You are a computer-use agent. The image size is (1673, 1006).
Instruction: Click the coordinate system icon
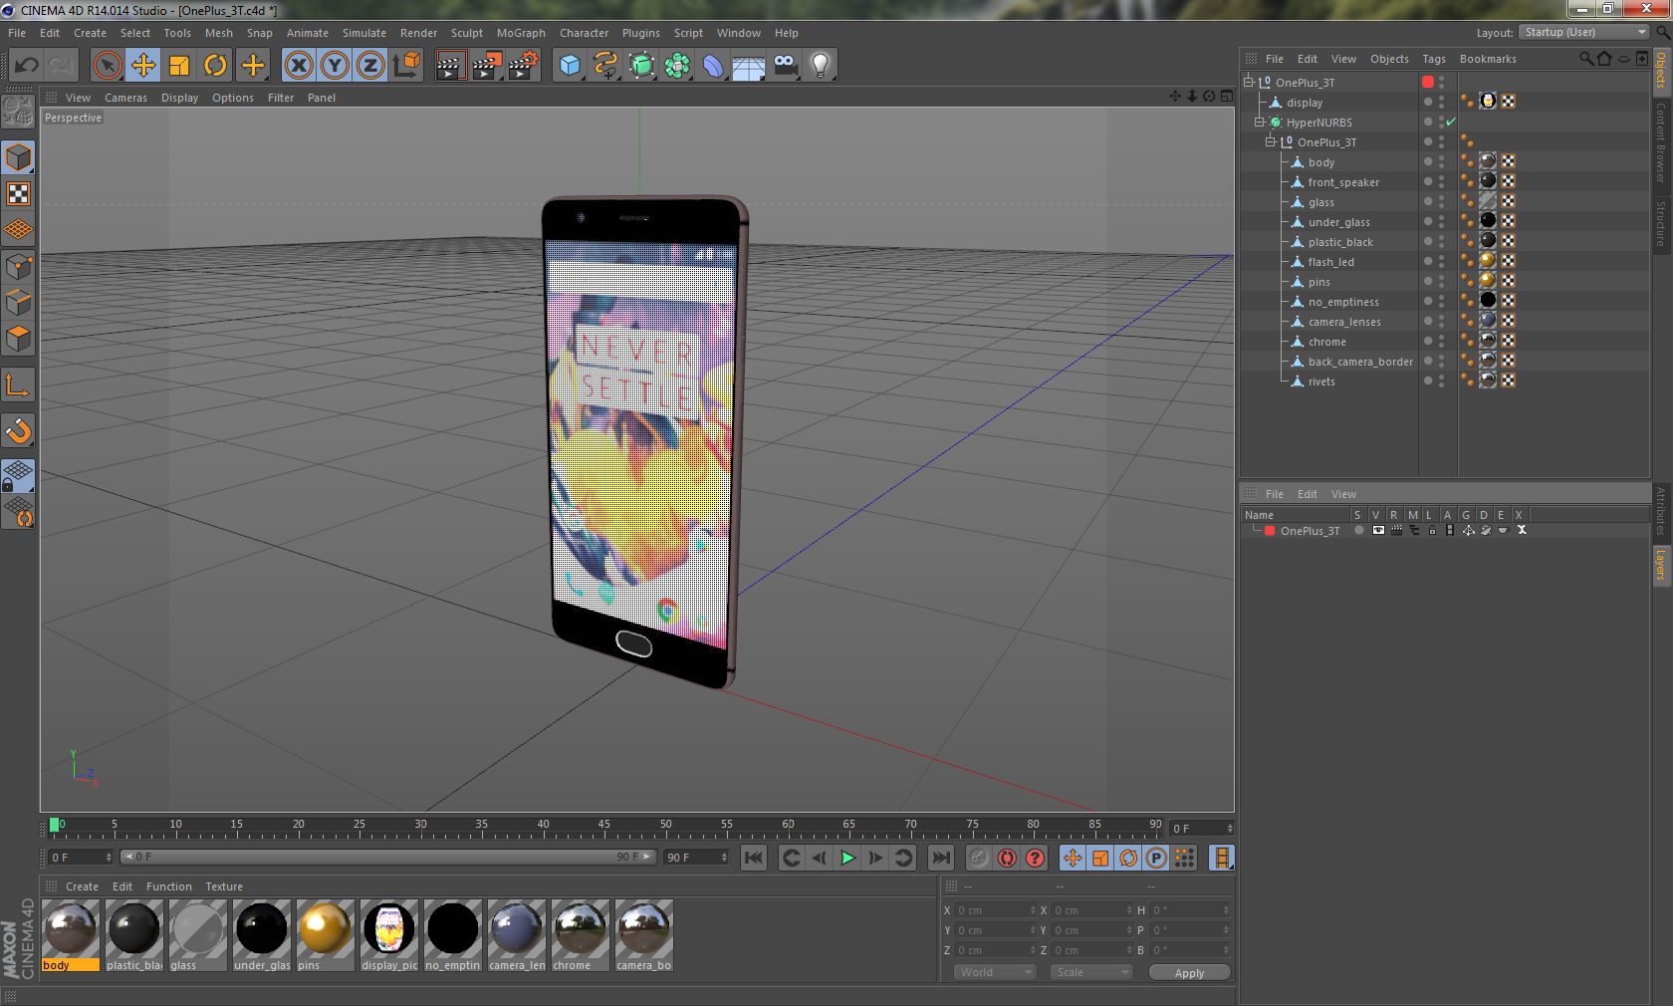click(407, 66)
